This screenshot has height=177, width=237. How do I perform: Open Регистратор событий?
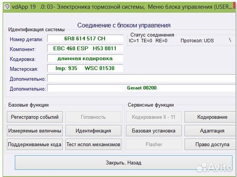point(35,117)
